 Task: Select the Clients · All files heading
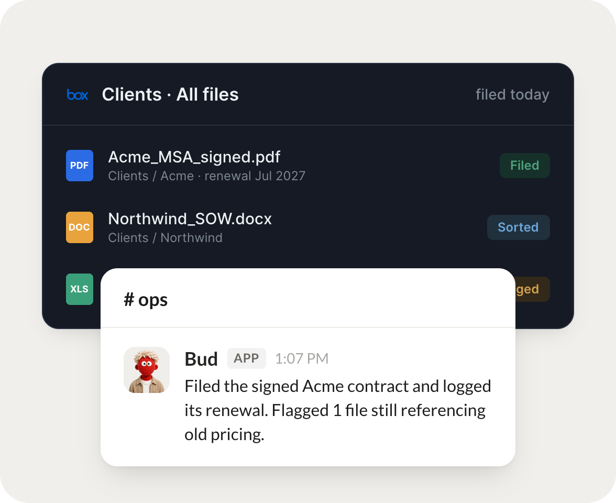pyautogui.click(x=170, y=94)
